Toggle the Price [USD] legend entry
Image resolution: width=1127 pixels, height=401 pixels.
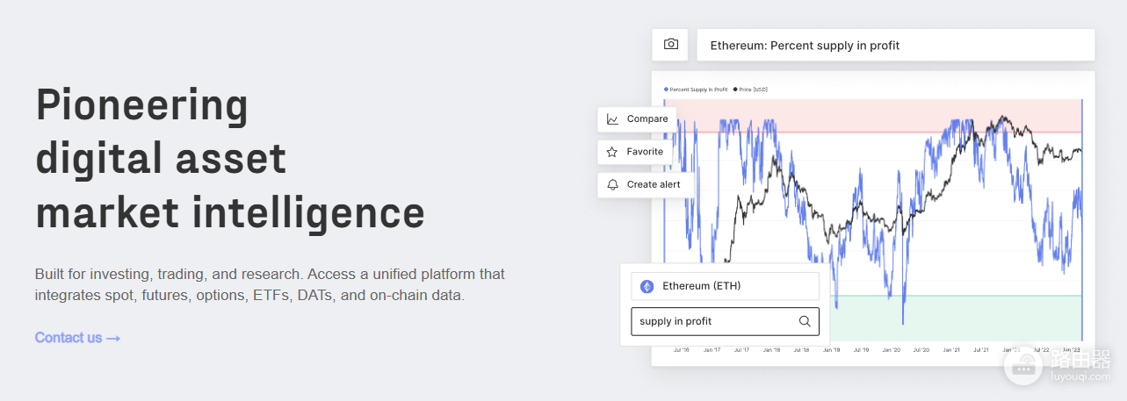click(x=751, y=90)
